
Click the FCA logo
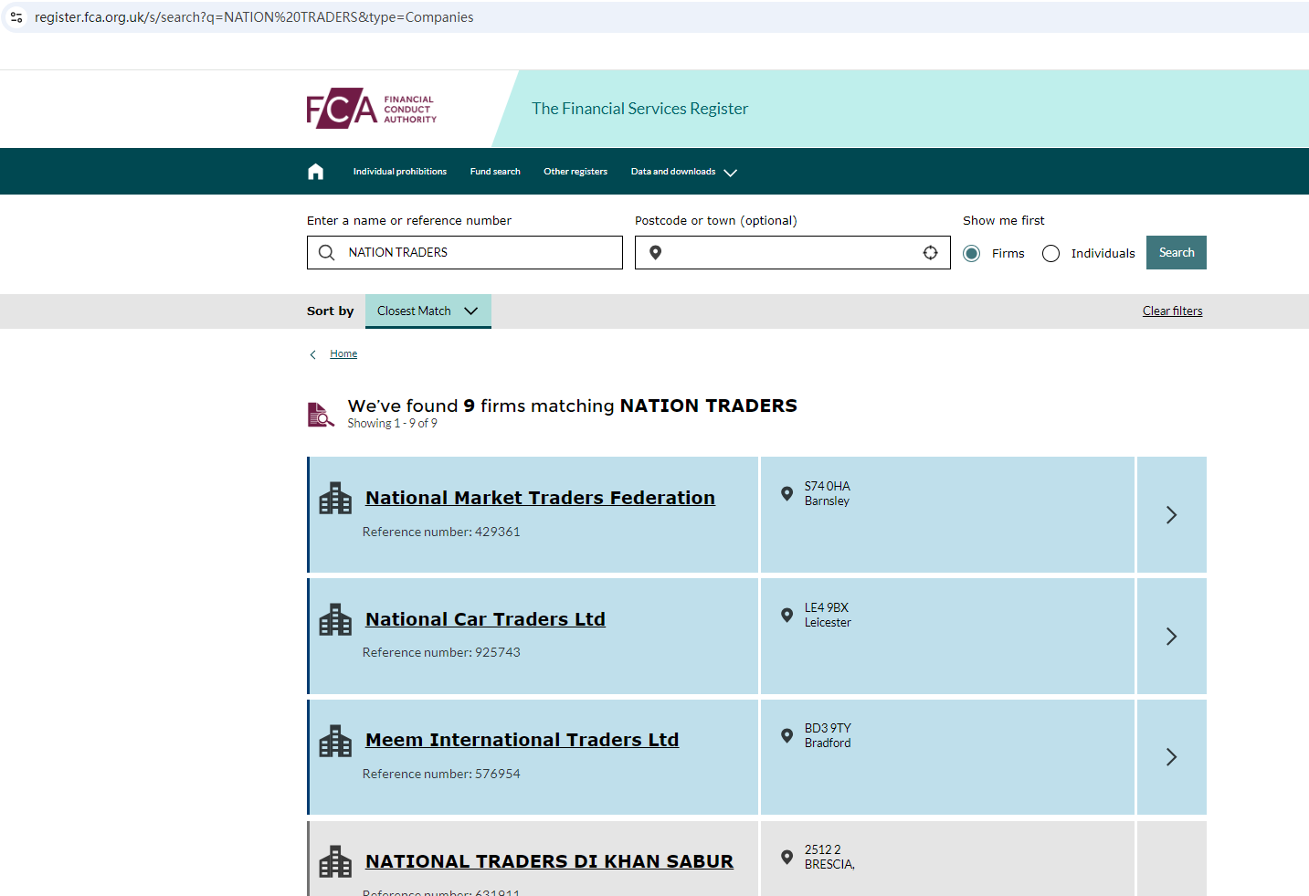coord(371,109)
